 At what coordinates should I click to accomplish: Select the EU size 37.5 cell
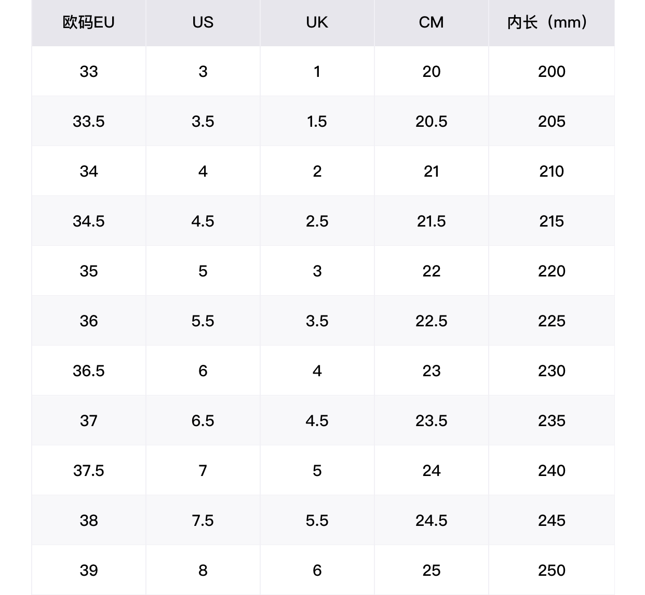[88, 470]
